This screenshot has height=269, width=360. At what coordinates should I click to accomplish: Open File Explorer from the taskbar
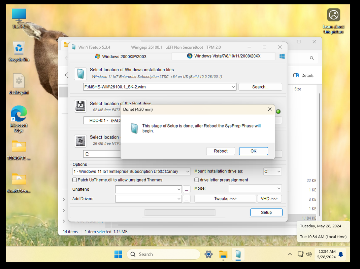pyautogui.click(x=223, y=254)
